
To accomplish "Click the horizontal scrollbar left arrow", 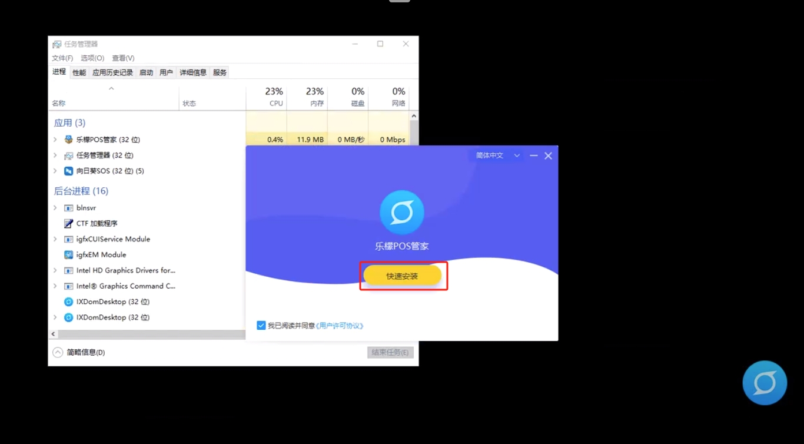I will point(53,334).
